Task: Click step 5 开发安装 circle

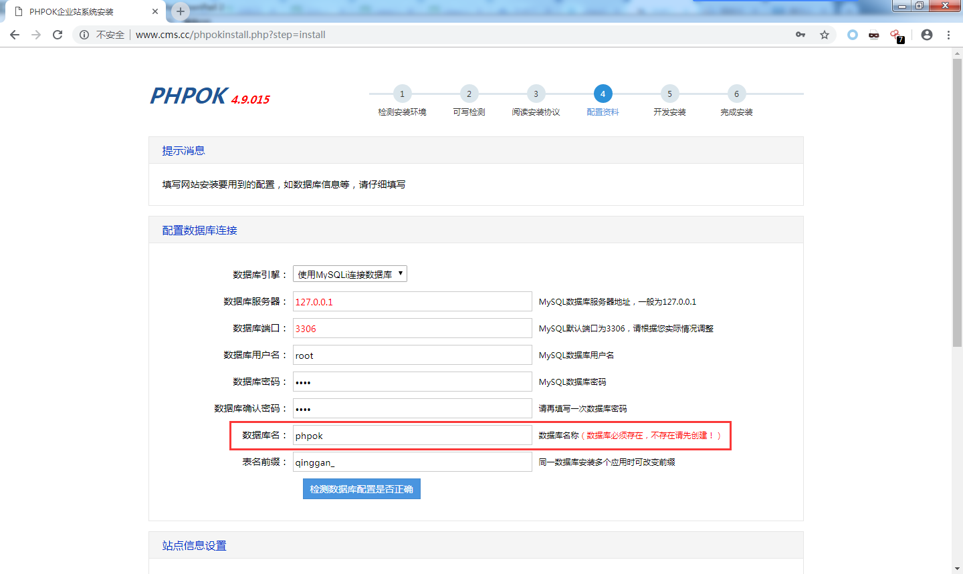Action: (669, 94)
